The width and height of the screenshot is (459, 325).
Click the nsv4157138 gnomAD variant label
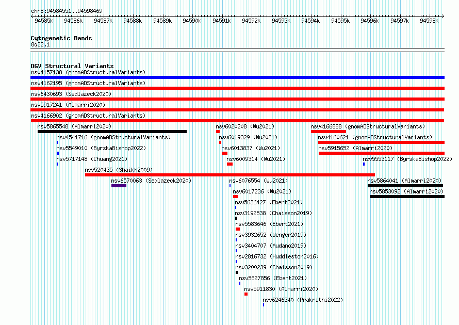(x=88, y=72)
